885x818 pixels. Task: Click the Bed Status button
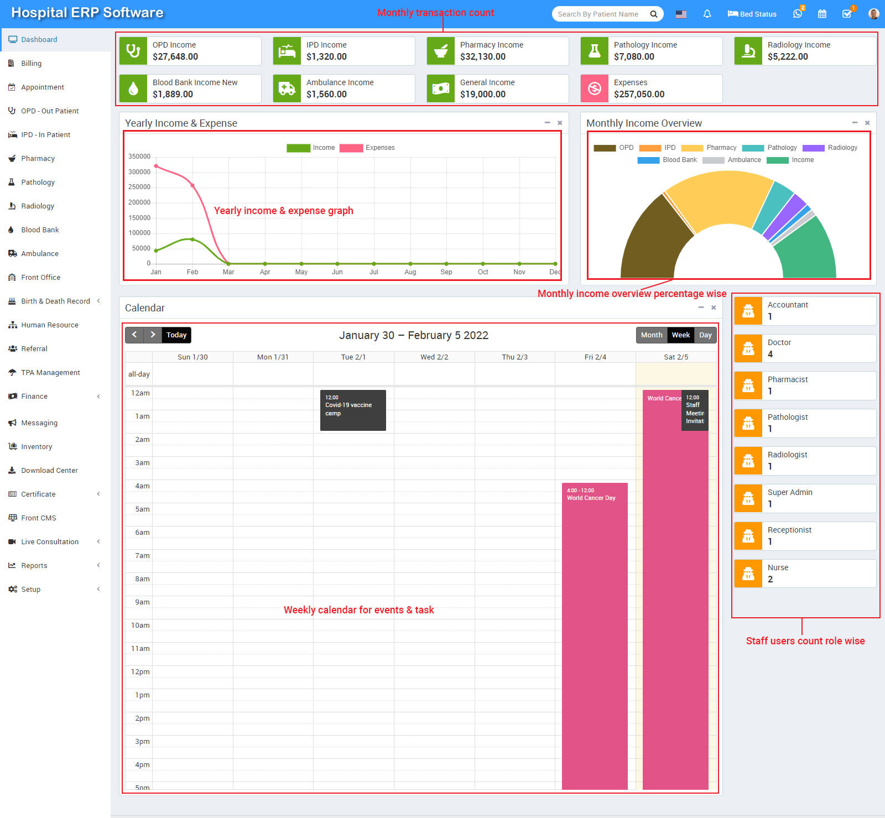tap(752, 14)
